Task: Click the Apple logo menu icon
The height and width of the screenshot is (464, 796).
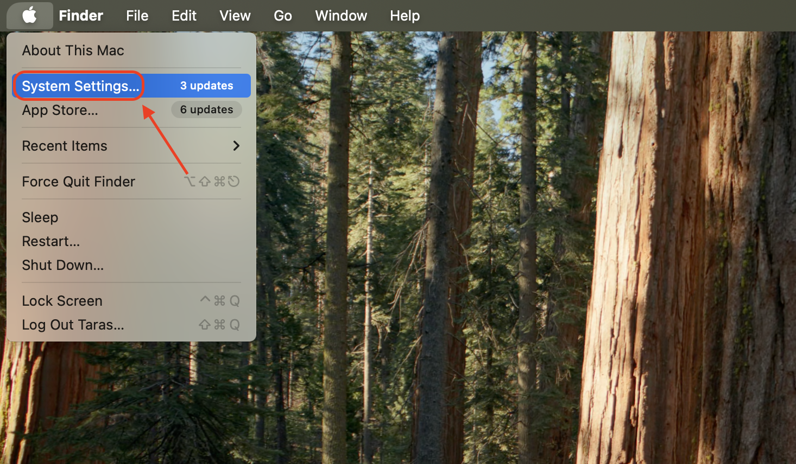Action: coord(30,15)
